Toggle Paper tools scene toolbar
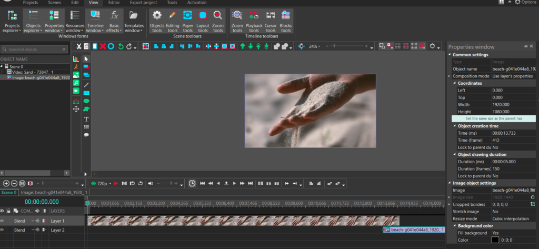Viewport: 539px width, 249px height. click(188, 22)
